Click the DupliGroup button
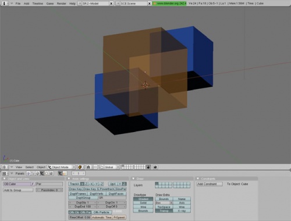The height and width of the screenshot is (221, 291). [x=83, y=198]
